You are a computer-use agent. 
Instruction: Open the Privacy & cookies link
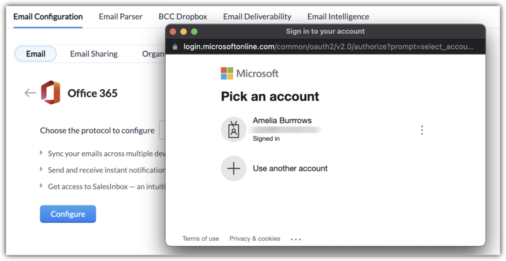click(255, 239)
